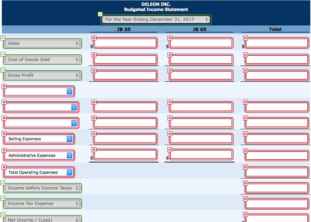
Task: Click the Cost of Goods Sold JB 60 field
Action: [201, 59]
